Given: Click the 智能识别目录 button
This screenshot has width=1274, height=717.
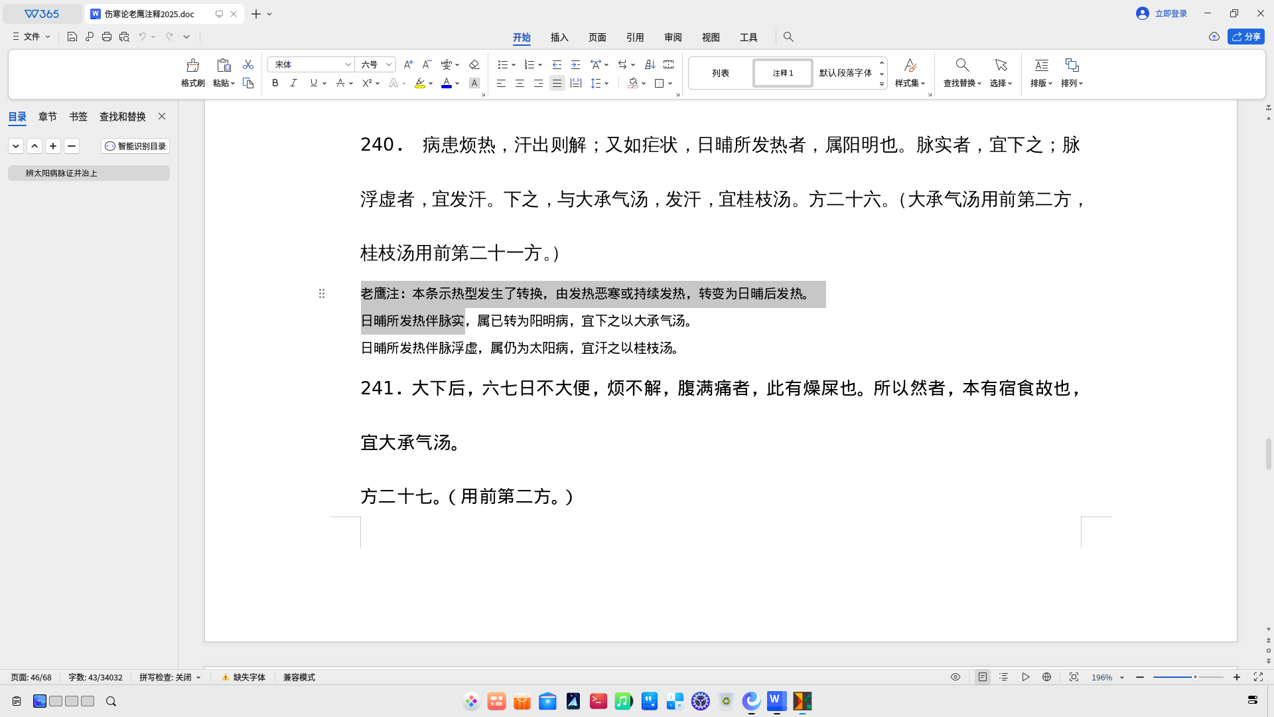Looking at the screenshot, I should pos(135,146).
